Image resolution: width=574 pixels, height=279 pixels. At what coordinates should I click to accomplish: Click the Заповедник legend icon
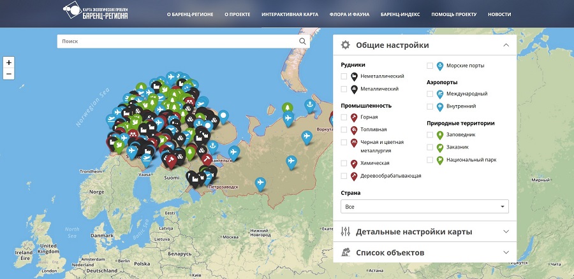click(x=440, y=135)
